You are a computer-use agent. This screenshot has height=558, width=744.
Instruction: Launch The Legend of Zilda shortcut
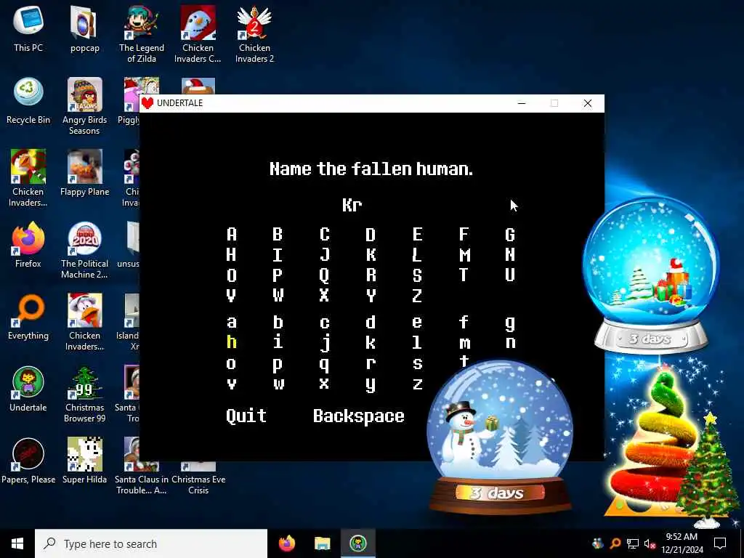[142, 34]
